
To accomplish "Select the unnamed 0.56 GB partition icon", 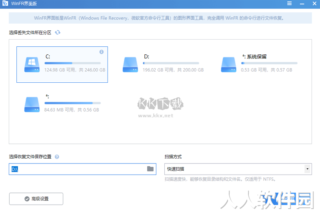I will (32, 104).
